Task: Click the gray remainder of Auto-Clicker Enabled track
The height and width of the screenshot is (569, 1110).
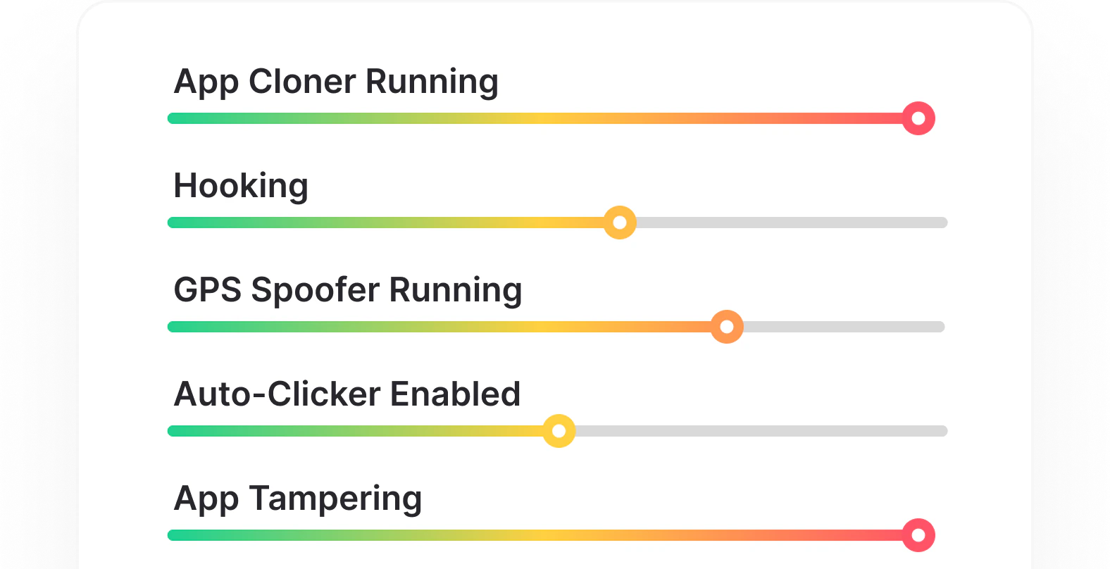Action: pyautogui.click(x=761, y=430)
